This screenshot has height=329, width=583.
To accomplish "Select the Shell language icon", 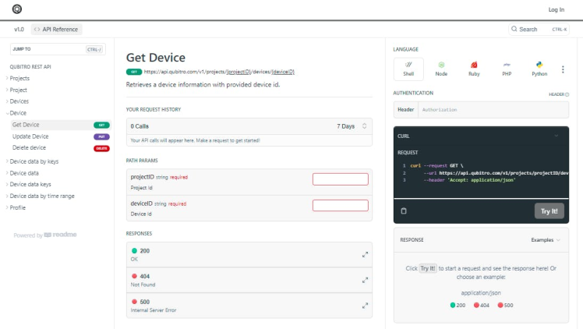I will pos(409,69).
